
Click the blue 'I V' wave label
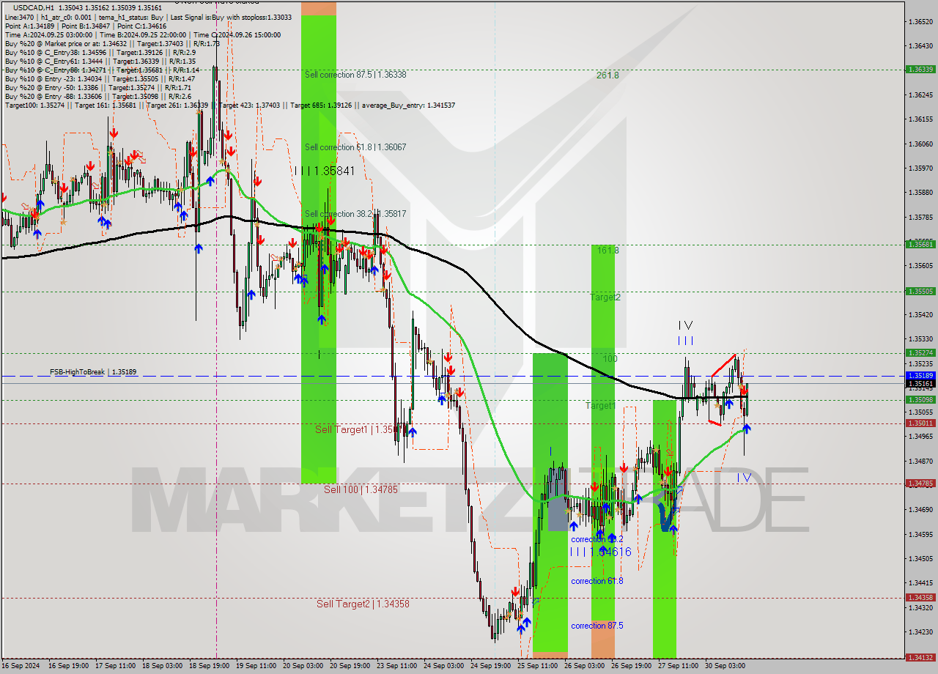(744, 477)
